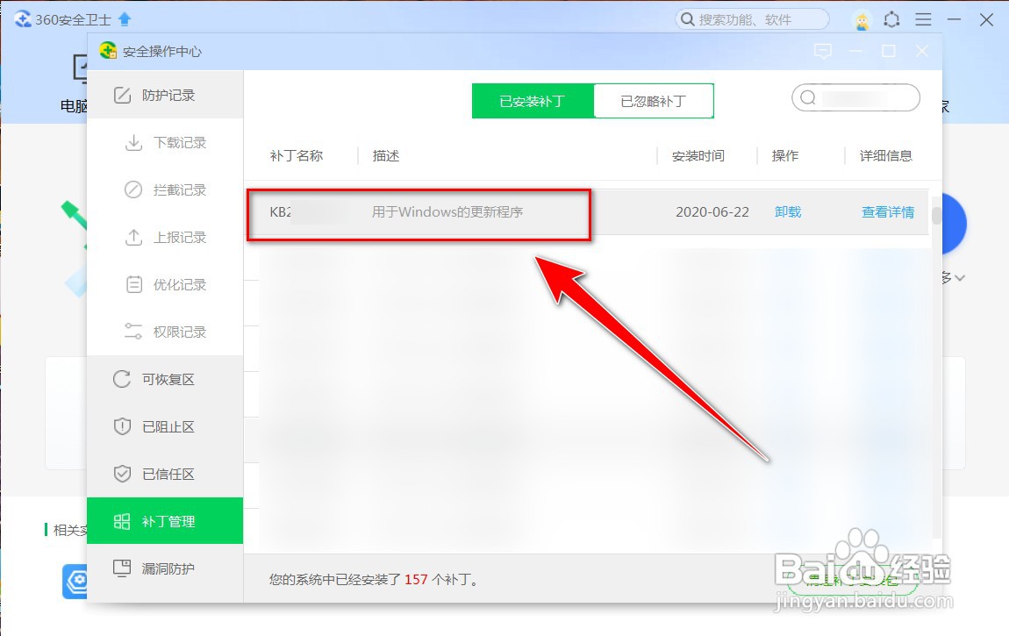Open 优化记录 in sidebar
1009x636 pixels.
tap(165, 285)
